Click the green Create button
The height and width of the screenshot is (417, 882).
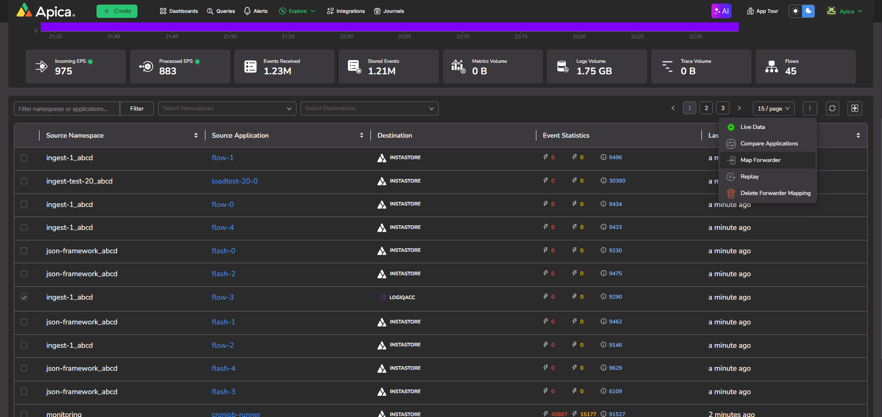click(117, 11)
